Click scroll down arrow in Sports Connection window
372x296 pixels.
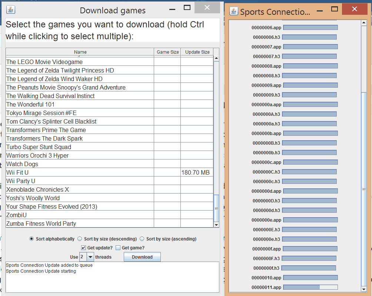pyautogui.click(x=364, y=289)
